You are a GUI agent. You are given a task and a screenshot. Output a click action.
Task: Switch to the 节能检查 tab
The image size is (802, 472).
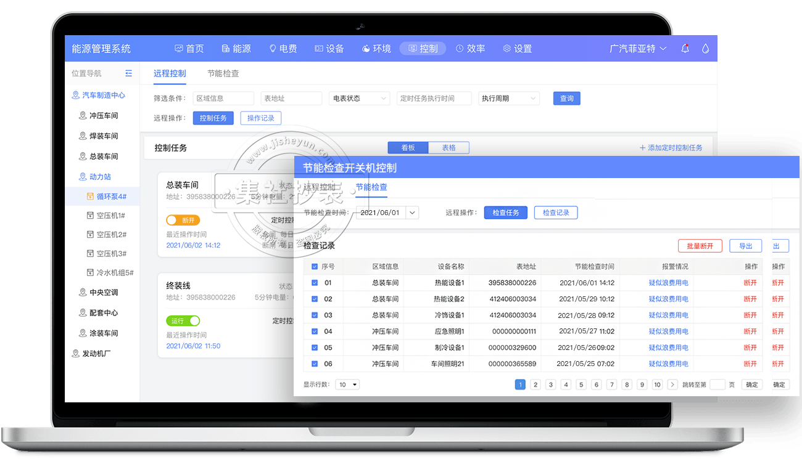pyautogui.click(x=223, y=73)
